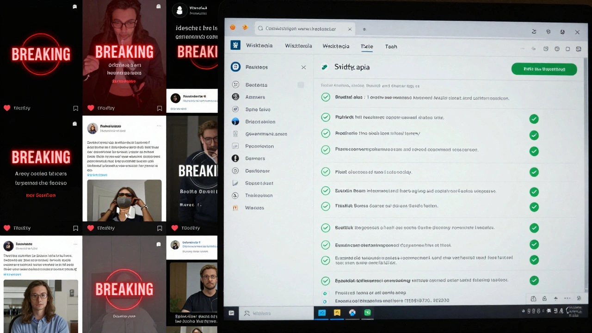This screenshot has height=333, width=592.
Task: Toggle the green checkmark on the first checklist item
Action: click(326, 97)
